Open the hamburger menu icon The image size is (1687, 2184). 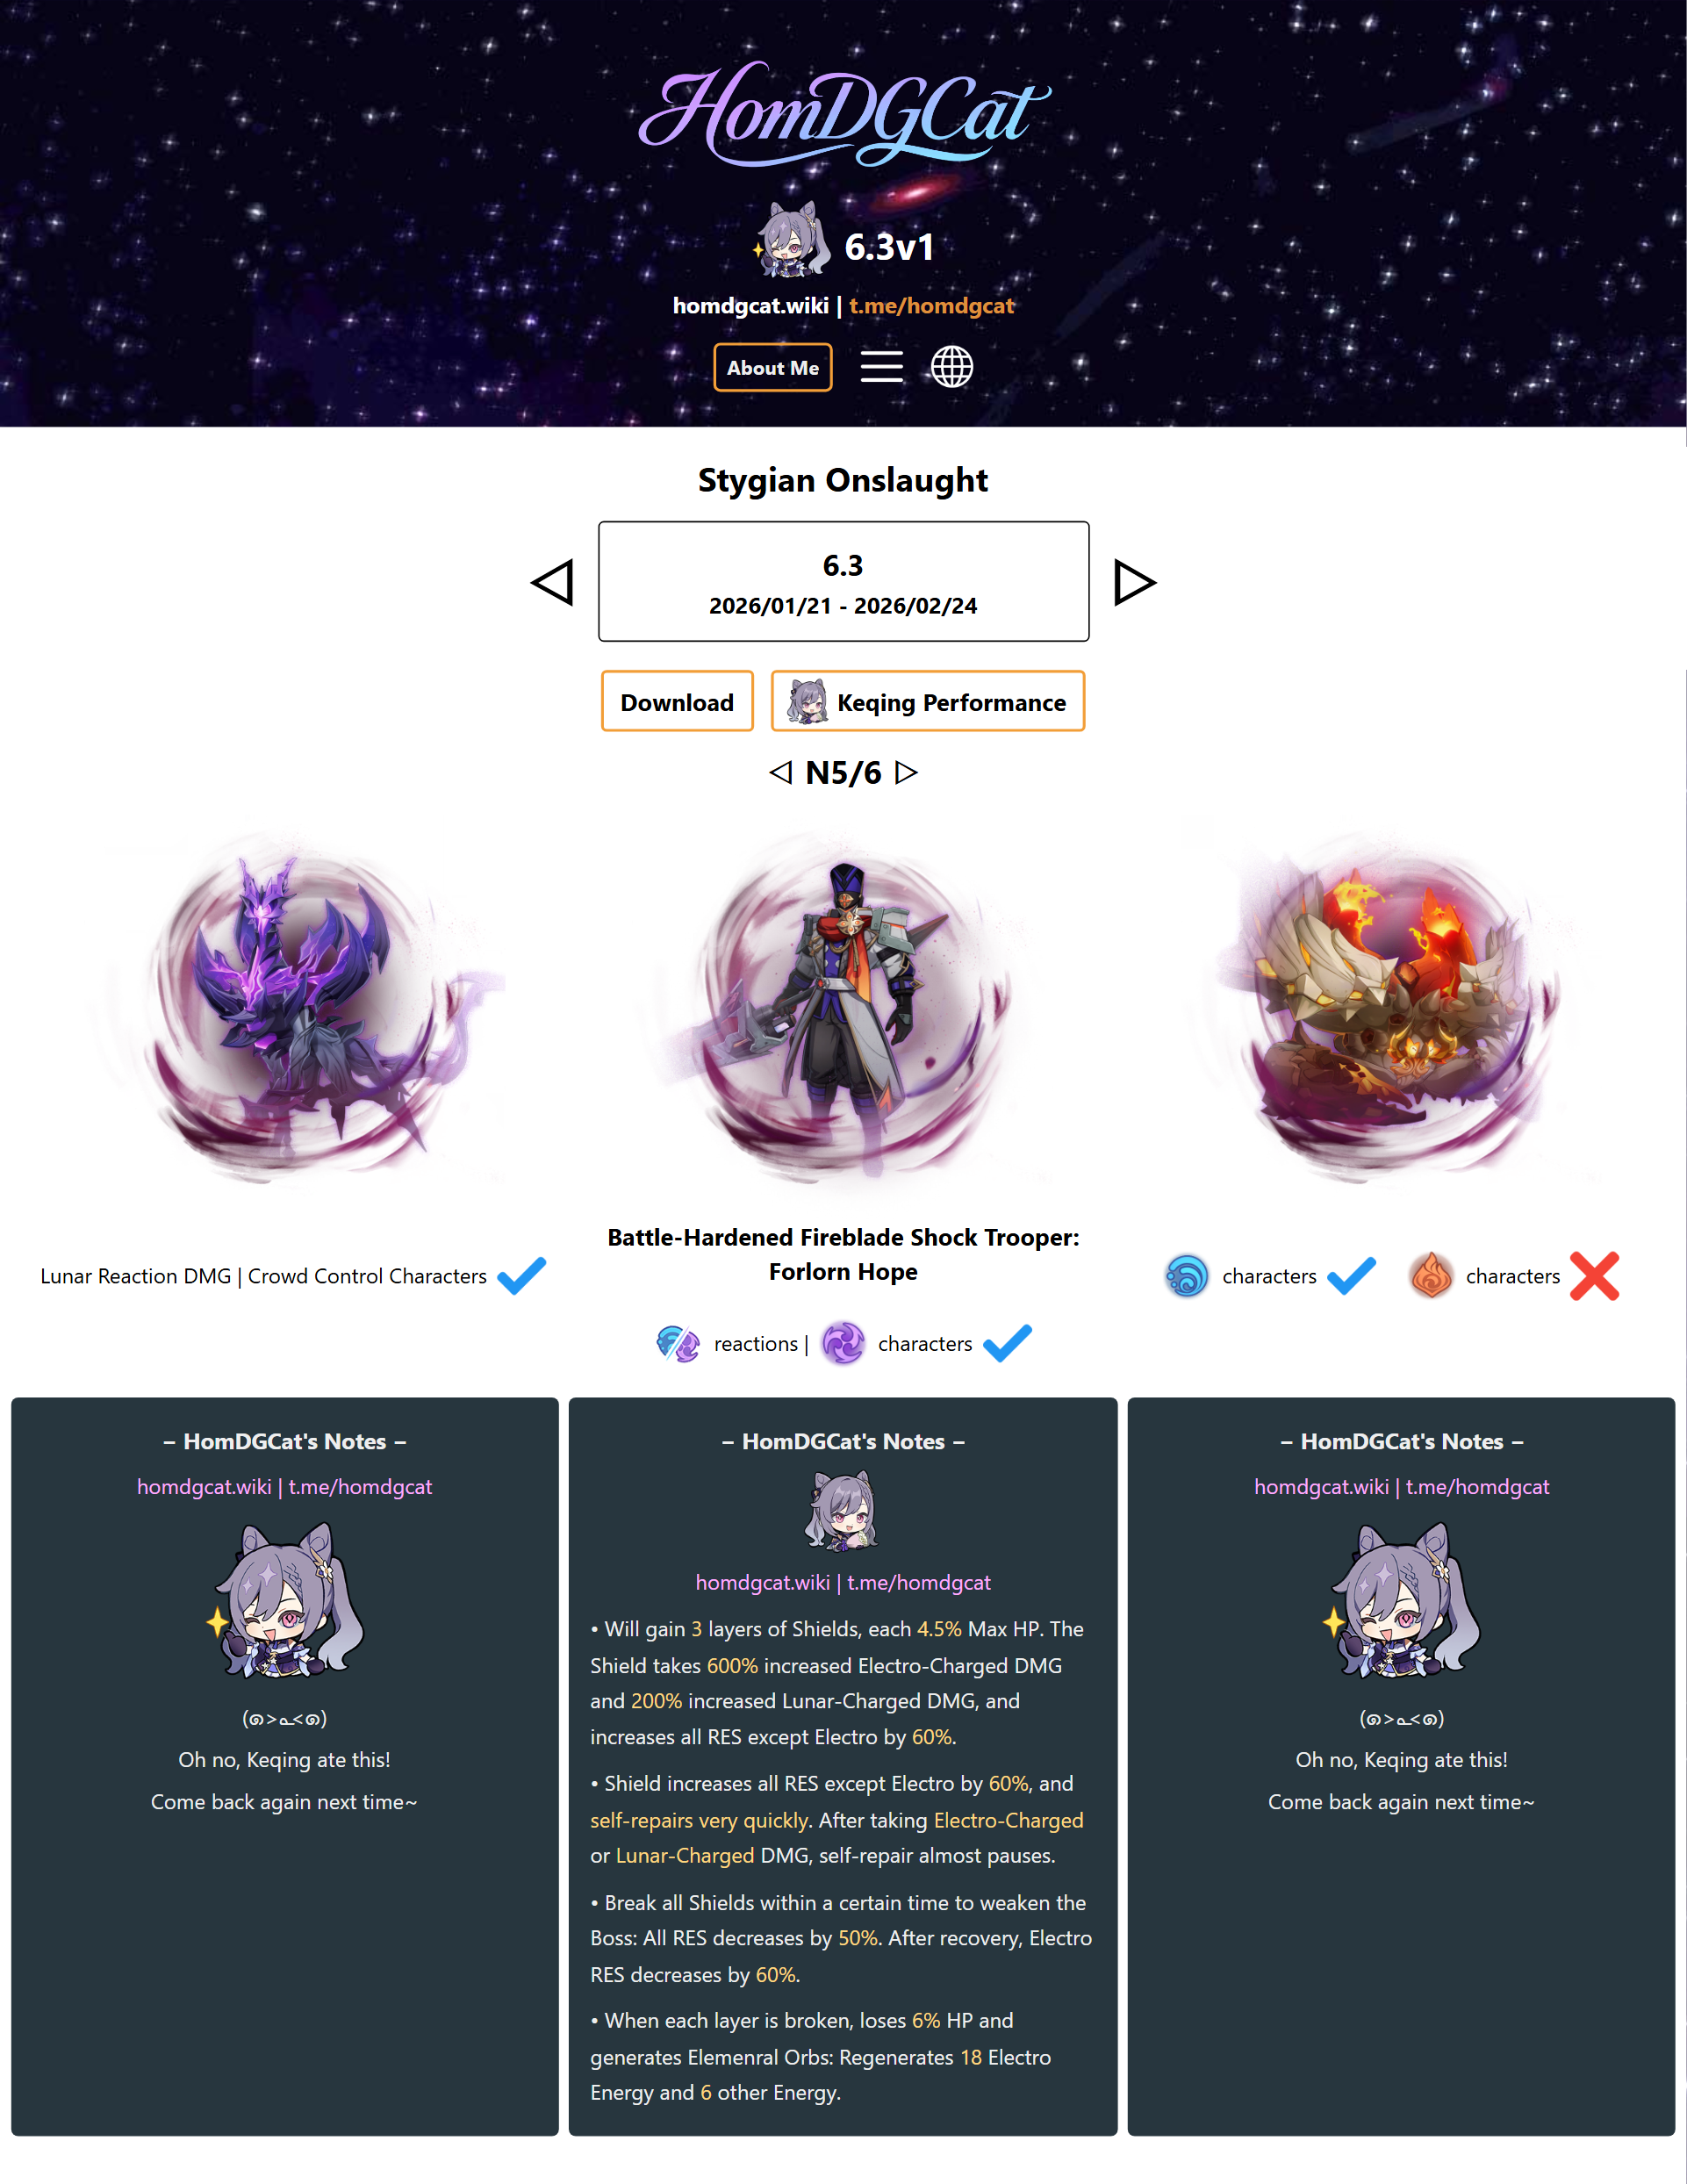point(881,367)
